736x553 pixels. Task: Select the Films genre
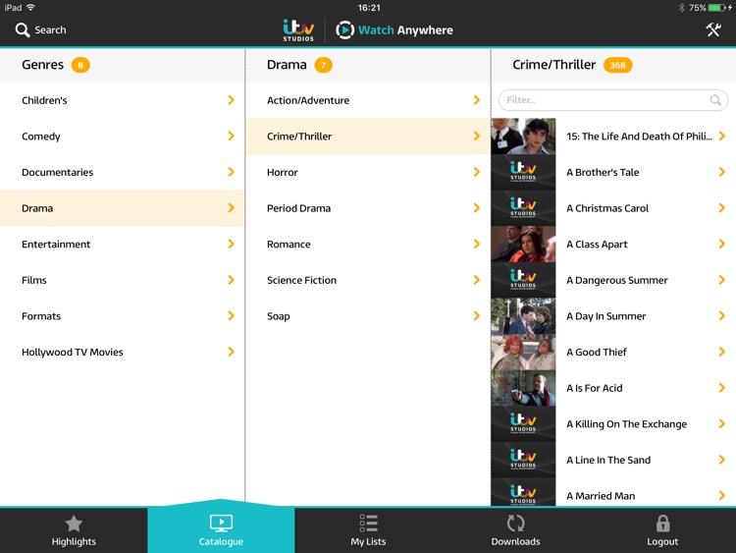click(x=122, y=280)
